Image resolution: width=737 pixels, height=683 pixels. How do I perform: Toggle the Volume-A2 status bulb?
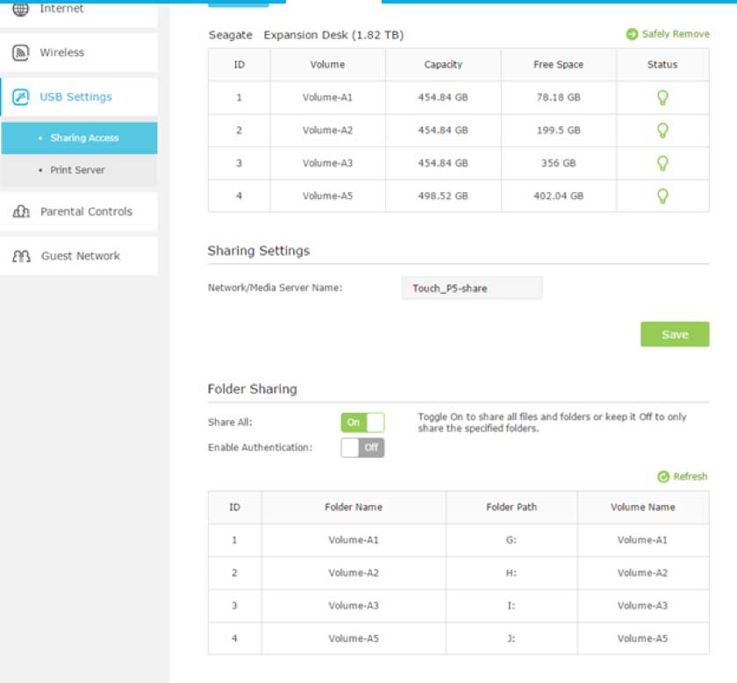(662, 130)
